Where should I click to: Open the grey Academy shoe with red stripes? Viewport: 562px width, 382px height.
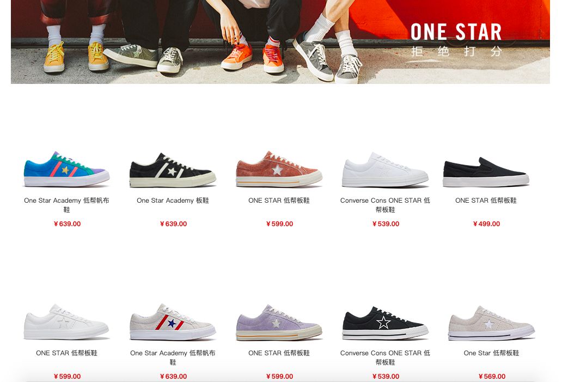click(x=173, y=322)
